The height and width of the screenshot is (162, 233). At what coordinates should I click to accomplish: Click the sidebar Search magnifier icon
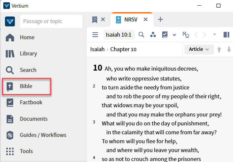point(10,70)
